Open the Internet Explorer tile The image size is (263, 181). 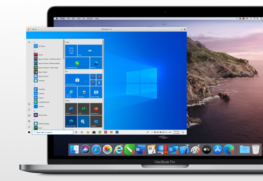(71, 92)
